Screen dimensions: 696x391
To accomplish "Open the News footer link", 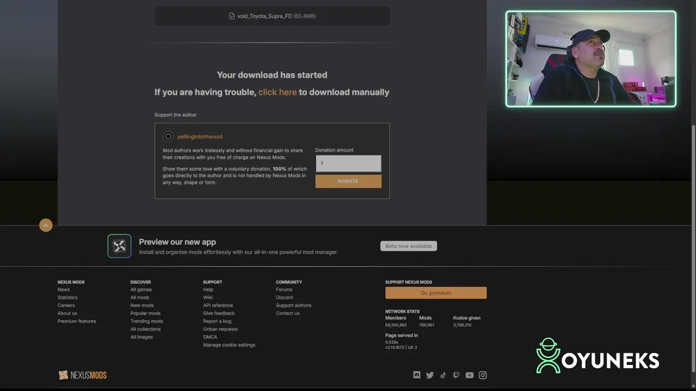I will pyautogui.click(x=64, y=290).
